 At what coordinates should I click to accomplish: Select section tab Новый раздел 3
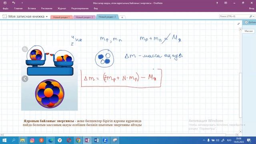pyautogui.click(x=107, y=17)
